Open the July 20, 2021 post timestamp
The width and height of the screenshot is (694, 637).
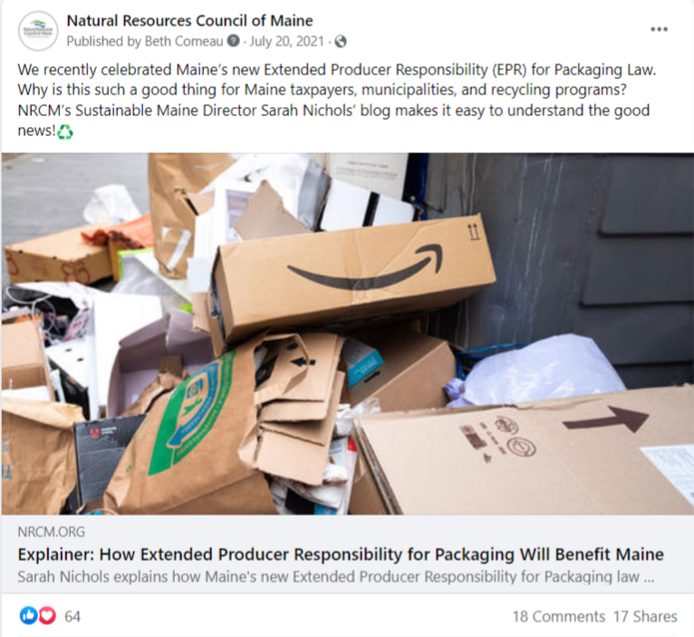(287, 41)
